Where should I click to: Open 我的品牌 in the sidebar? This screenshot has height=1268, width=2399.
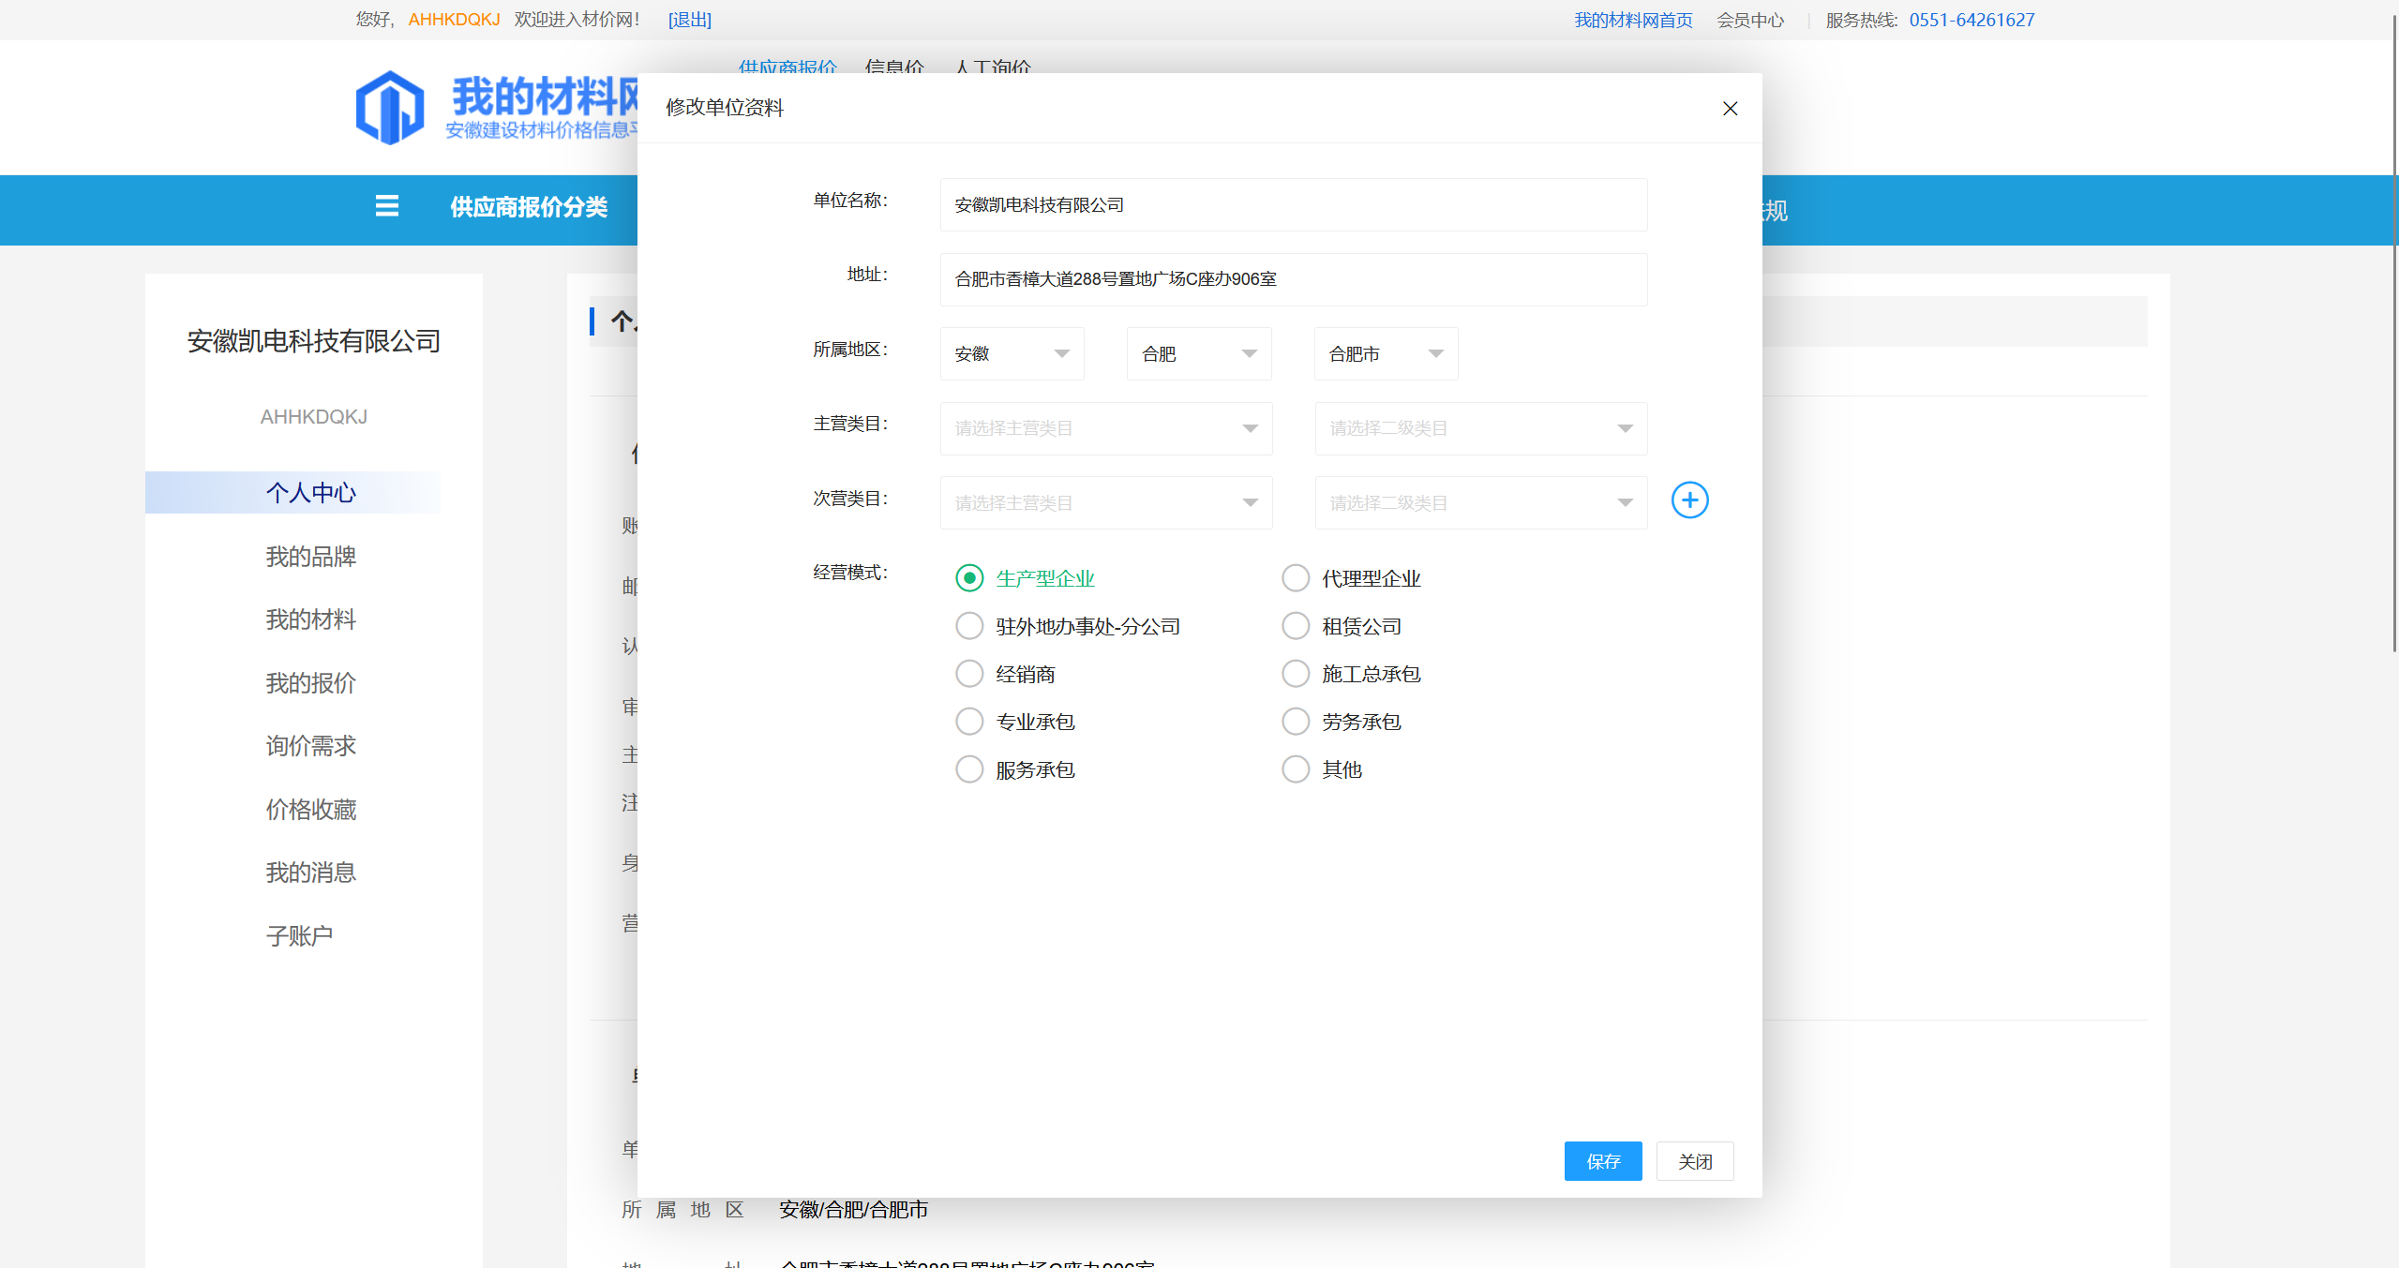coord(310,557)
